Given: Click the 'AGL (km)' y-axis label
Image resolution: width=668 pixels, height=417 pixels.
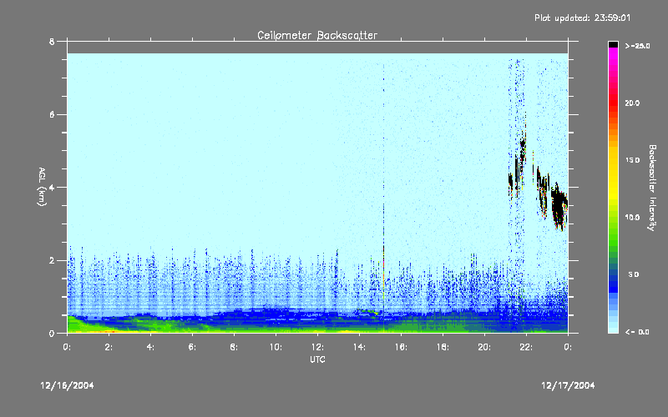Looking at the screenshot, I should click(42, 187).
